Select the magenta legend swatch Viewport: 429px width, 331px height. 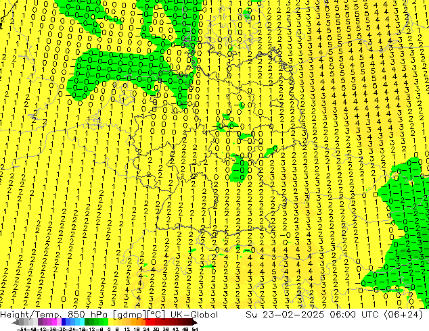54,322
